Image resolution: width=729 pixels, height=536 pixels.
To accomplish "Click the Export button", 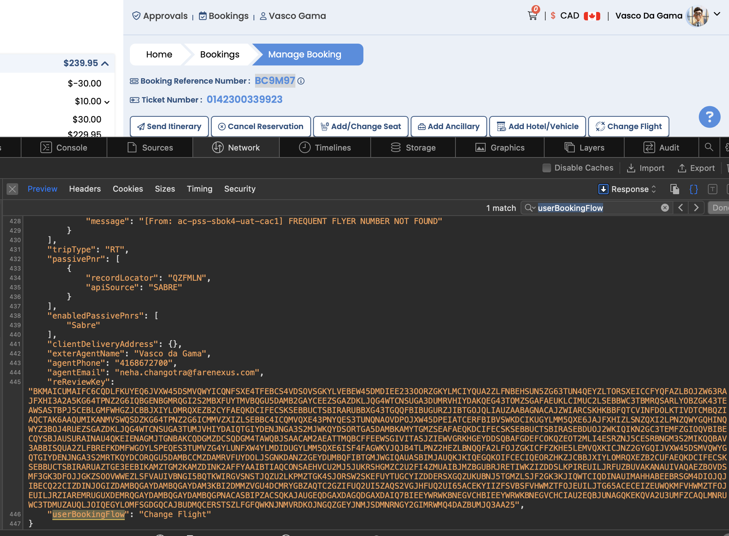I will [x=696, y=168].
